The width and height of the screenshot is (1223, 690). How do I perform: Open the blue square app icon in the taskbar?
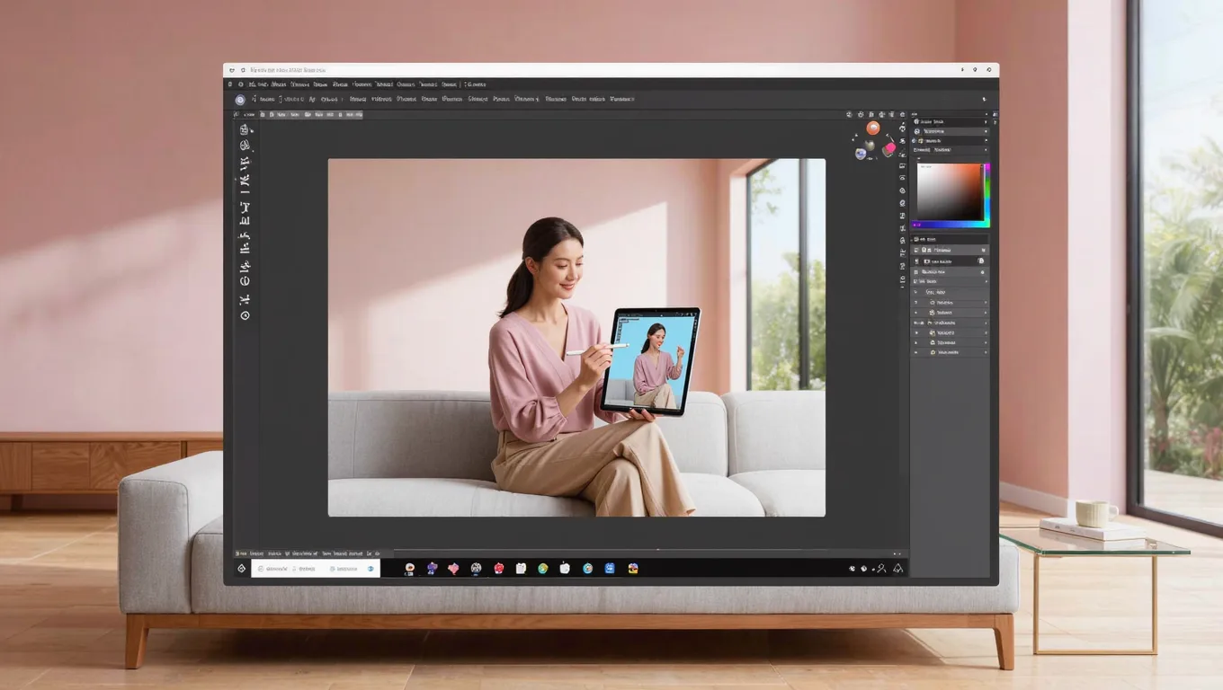click(610, 568)
